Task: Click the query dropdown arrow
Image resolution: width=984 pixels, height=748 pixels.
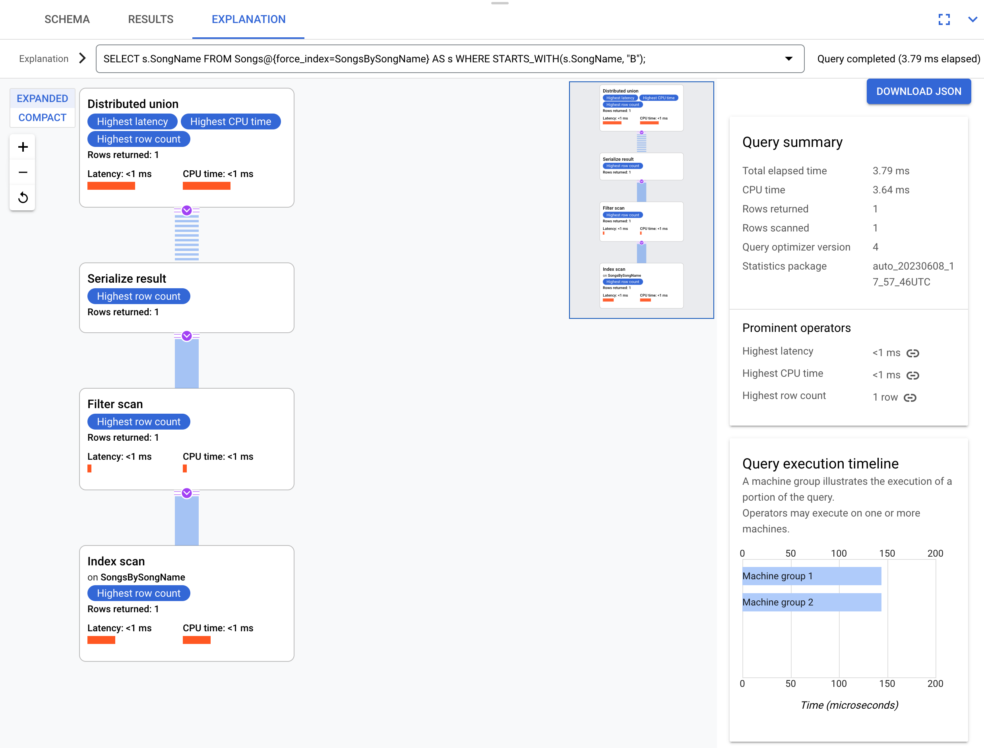Action: (789, 58)
